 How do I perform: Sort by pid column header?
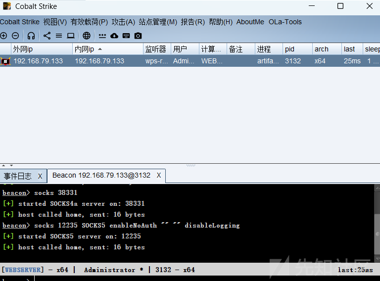coord(297,49)
